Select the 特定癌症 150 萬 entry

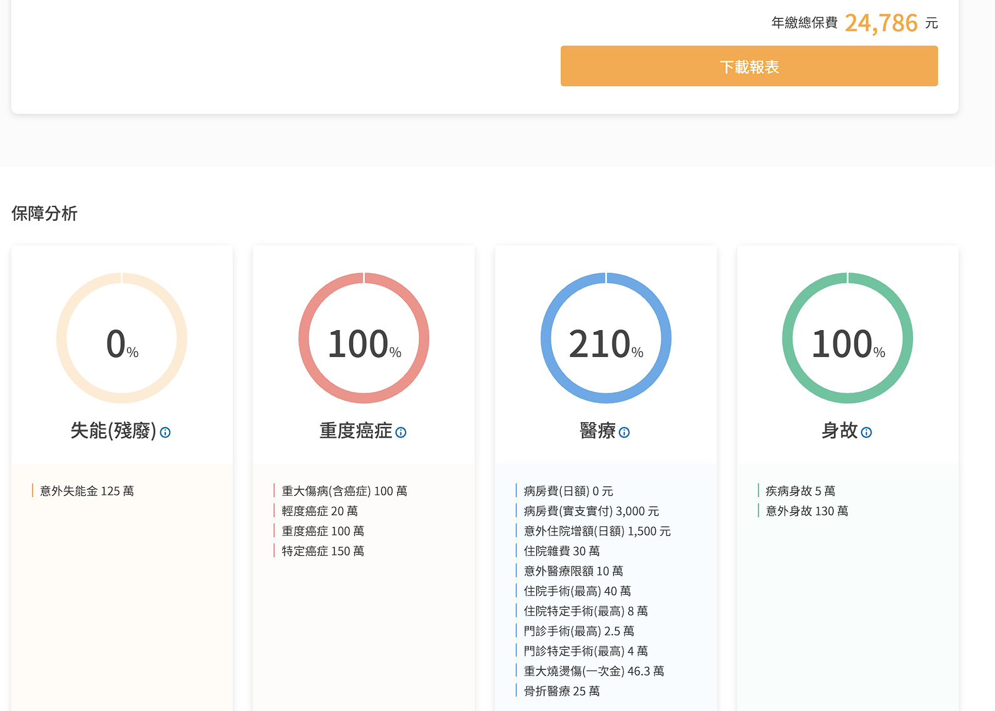pyautogui.click(x=323, y=551)
